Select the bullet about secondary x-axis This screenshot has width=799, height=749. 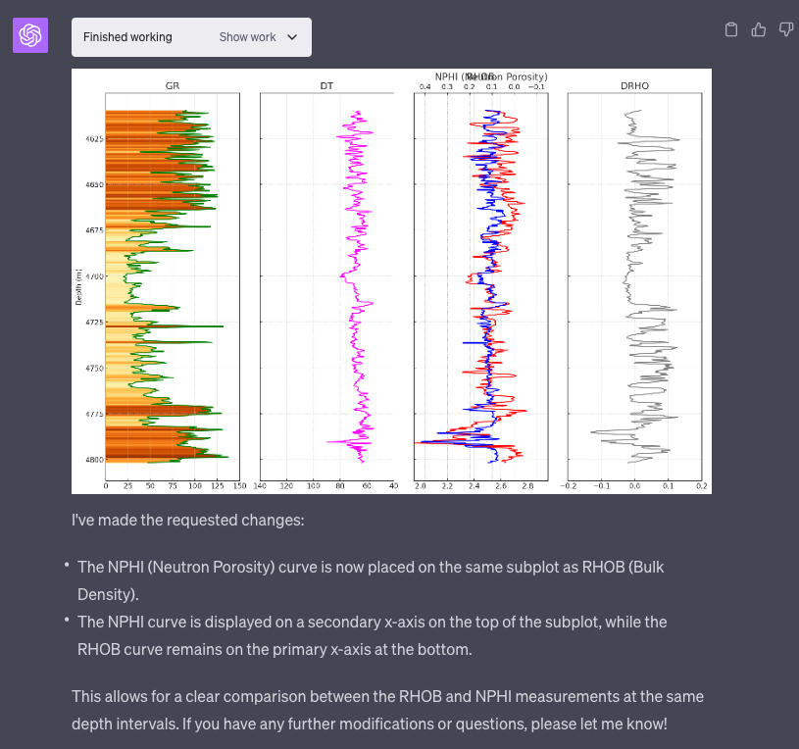click(x=372, y=635)
